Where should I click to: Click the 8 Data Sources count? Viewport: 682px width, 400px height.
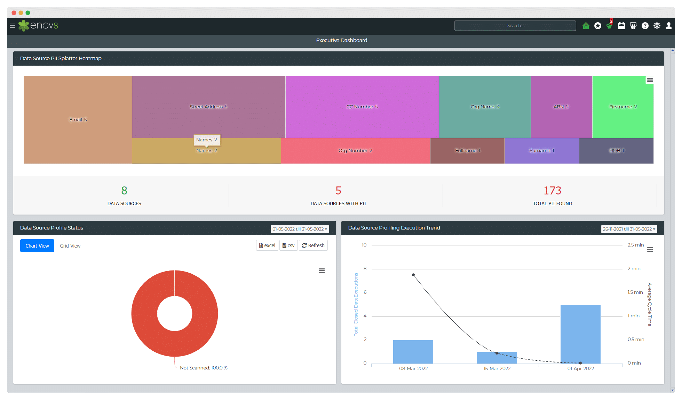click(x=124, y=191)
